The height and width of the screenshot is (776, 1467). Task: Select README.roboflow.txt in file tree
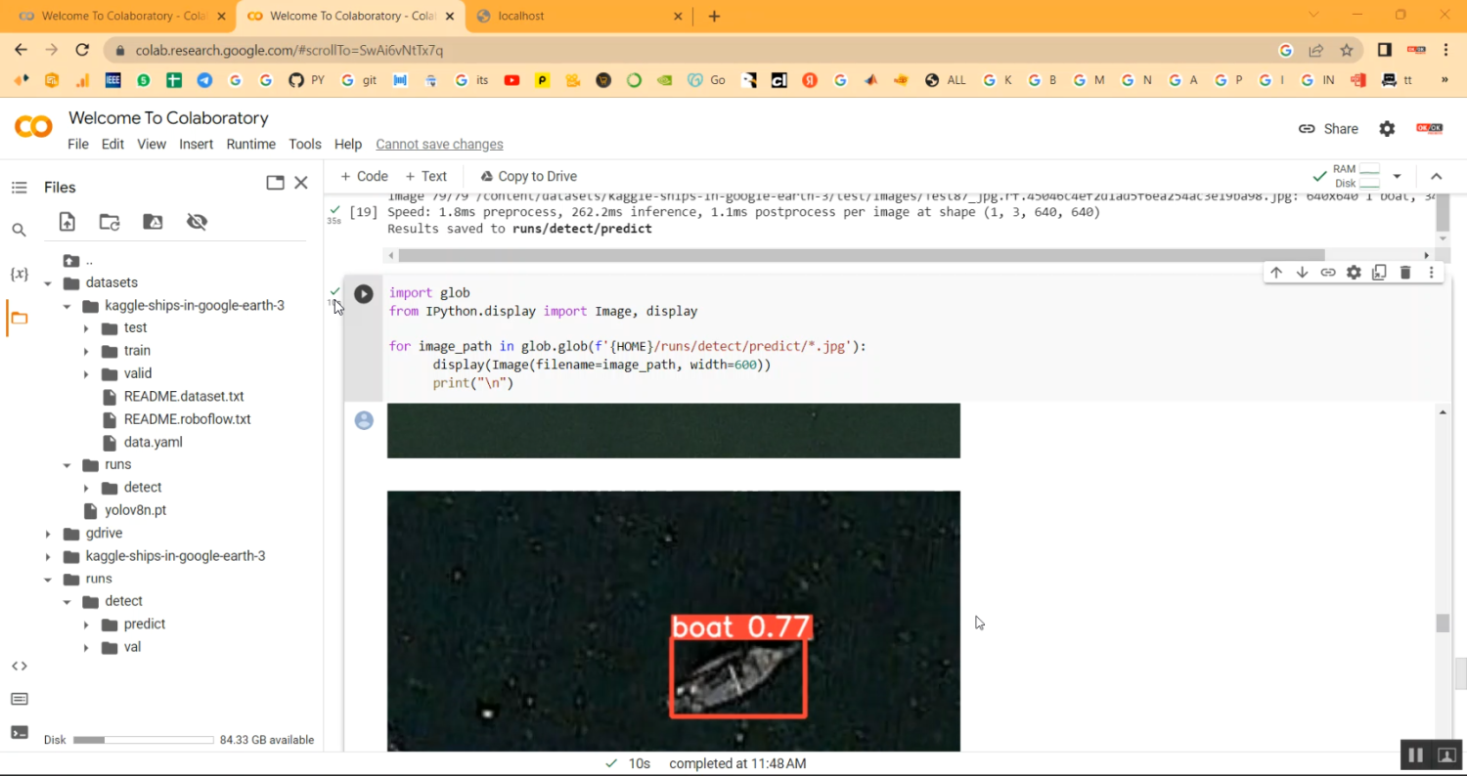click(188, 419)
